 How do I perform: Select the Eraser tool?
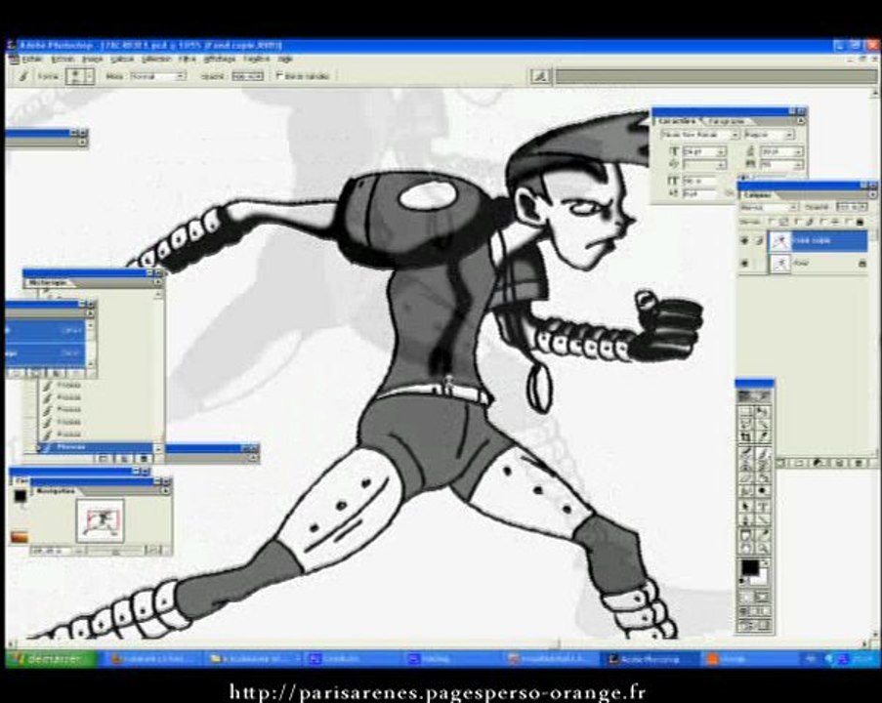click(746, 478)
